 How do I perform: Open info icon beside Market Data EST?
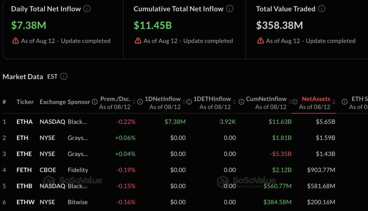click(x=64, y=77)
